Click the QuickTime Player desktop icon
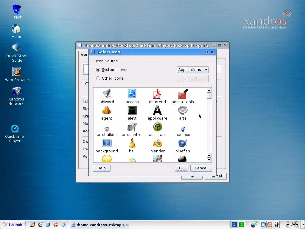The width and height of the screenshot is (305, 229). click(x=15, y=134)
